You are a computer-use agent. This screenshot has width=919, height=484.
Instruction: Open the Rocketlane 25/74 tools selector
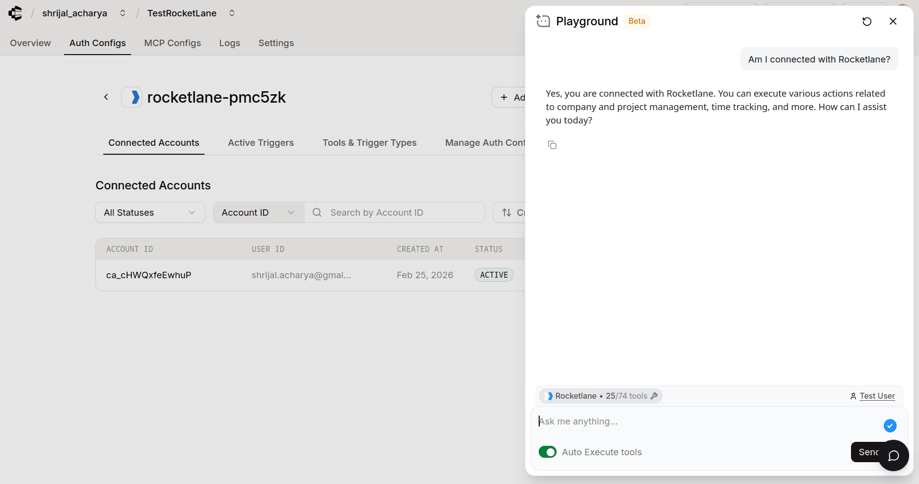click(x=601, y=396)
